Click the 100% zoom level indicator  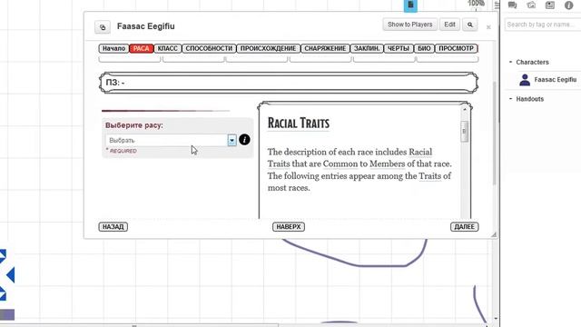(x=476, y=4)
